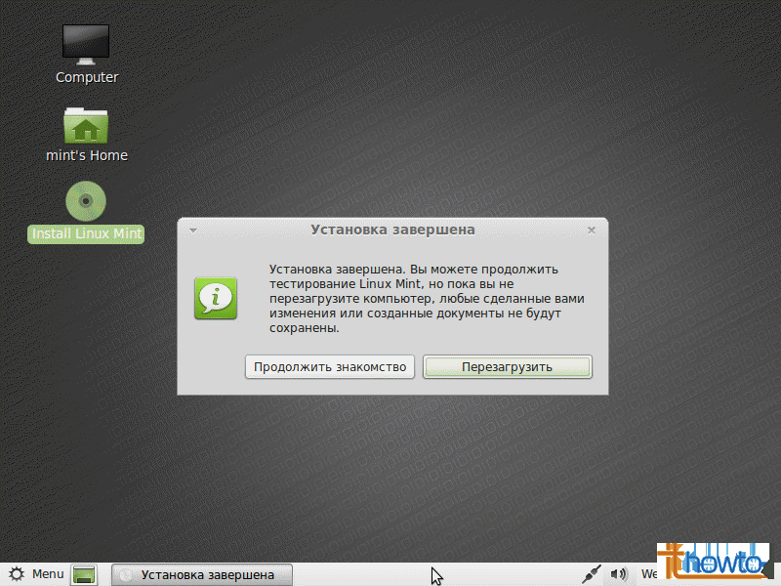Select the Install Linux Mint disc icon
The height and width of the screenshot is (586, 781).
(86, 201)
